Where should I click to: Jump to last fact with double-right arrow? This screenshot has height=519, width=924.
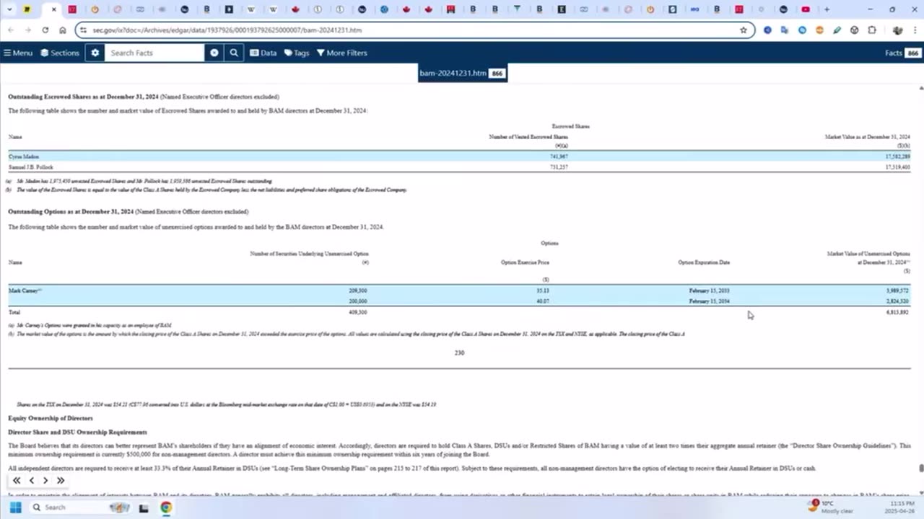(x=61, y=480)
